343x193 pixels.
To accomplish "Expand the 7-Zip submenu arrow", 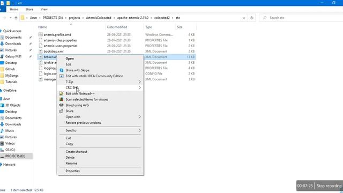I will (139, 82).
